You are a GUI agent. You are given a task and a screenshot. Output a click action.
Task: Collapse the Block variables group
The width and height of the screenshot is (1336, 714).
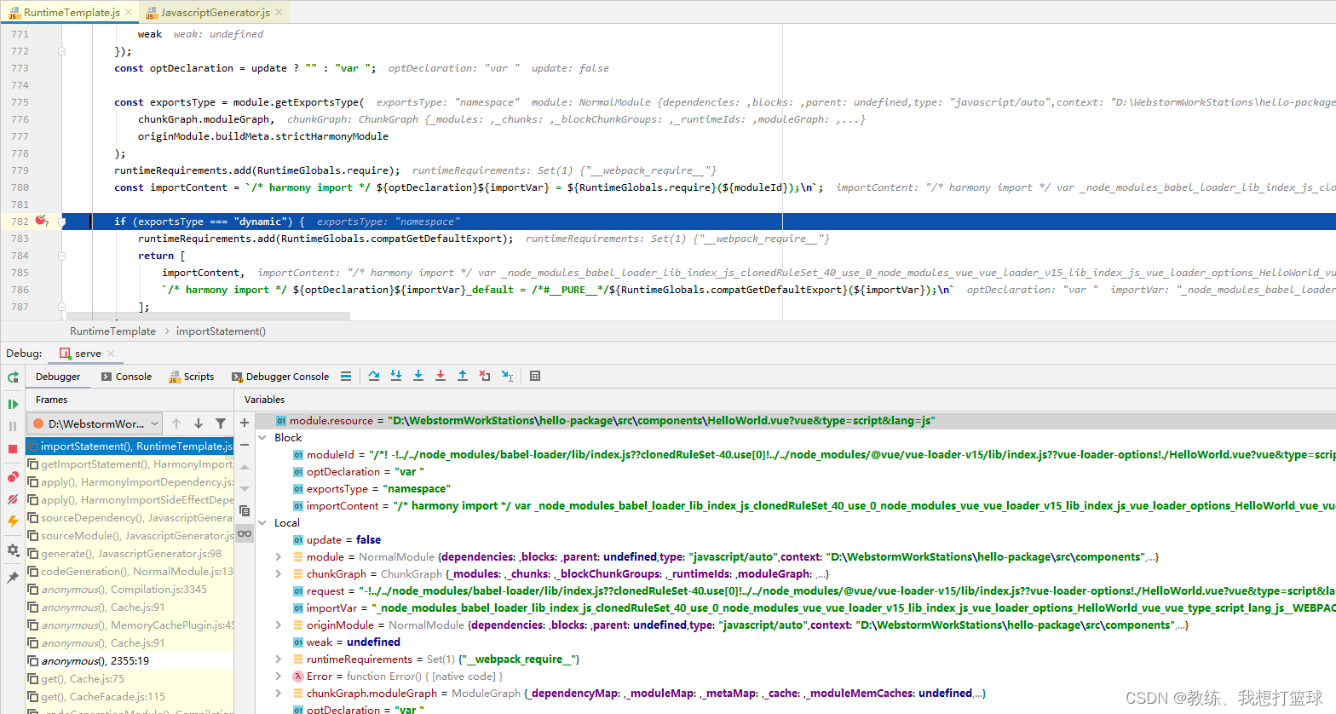[262, 438]
